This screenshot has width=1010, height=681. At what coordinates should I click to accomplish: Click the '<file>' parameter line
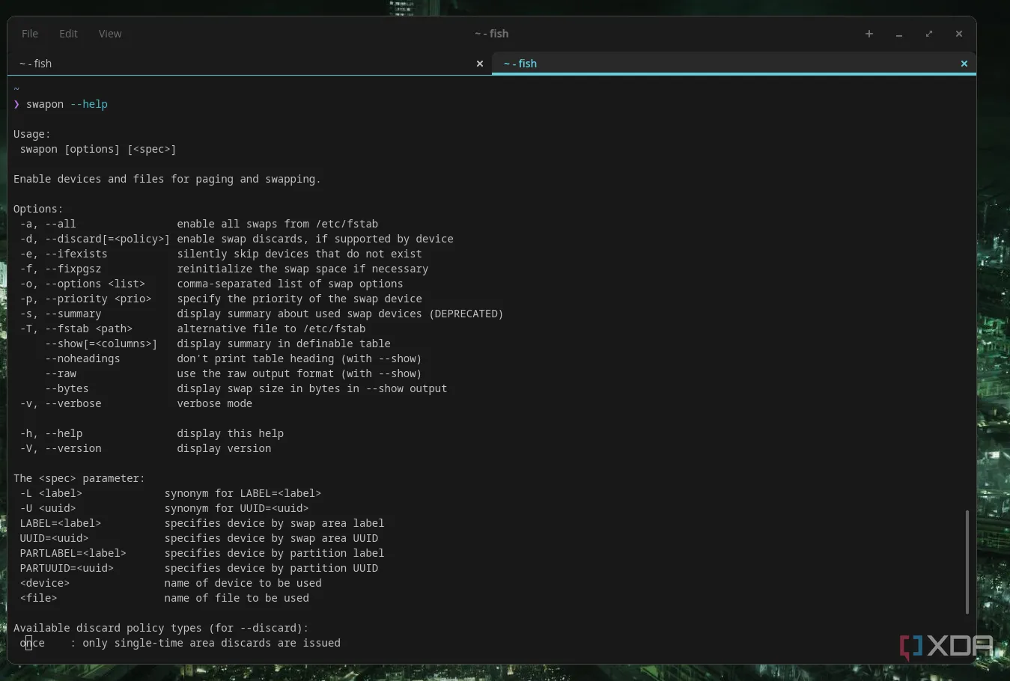click(x=164, y=598)
